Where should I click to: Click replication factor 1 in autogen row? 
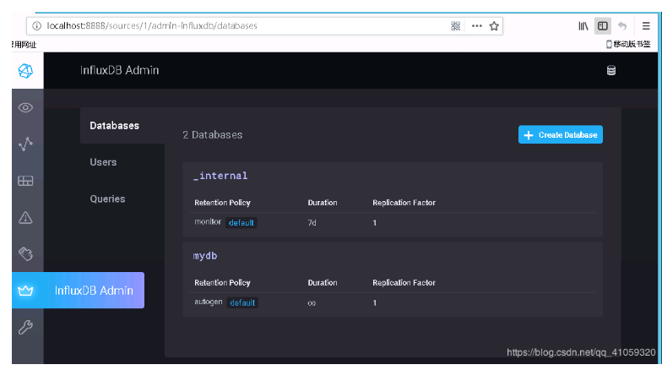click(x=375, y=302)
